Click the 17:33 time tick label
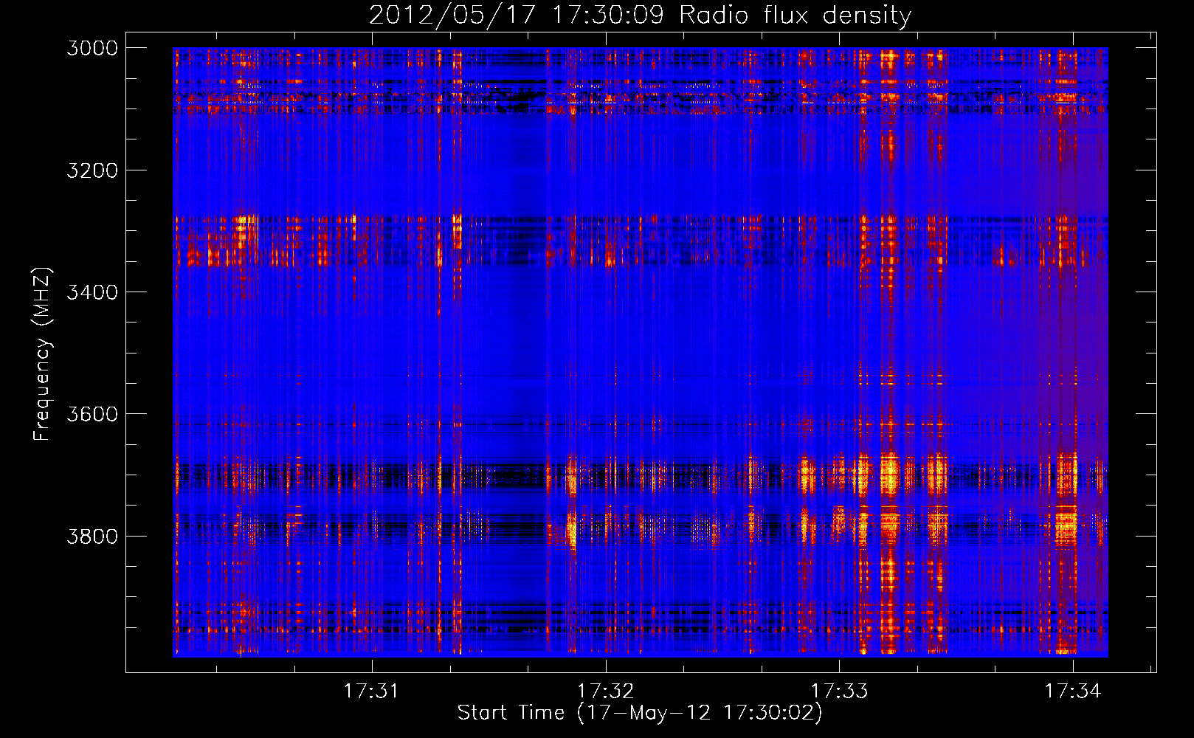1194x738 pixels. 839,691
